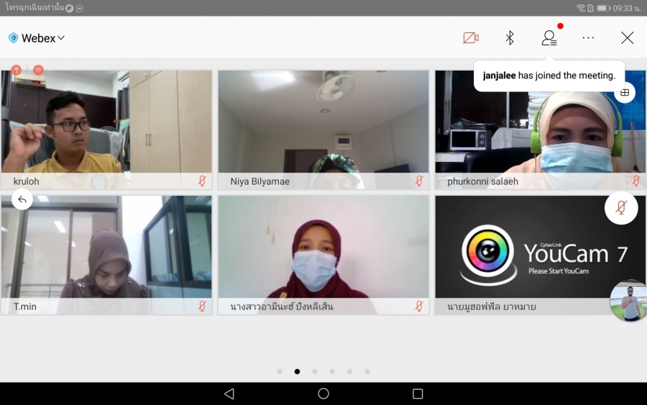Tap the round back arrow over T.min's video
647x405 pixels.
[22, 200]
